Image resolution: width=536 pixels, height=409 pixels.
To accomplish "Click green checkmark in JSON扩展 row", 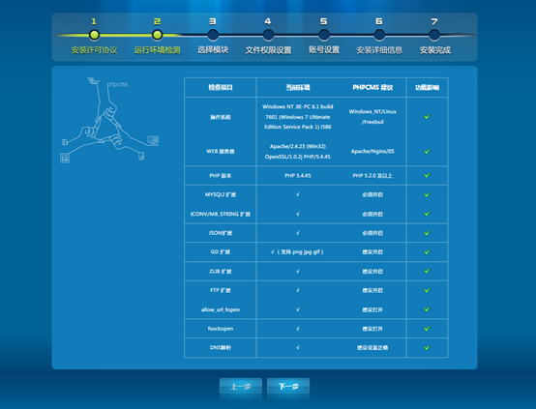I will point(427,233).
